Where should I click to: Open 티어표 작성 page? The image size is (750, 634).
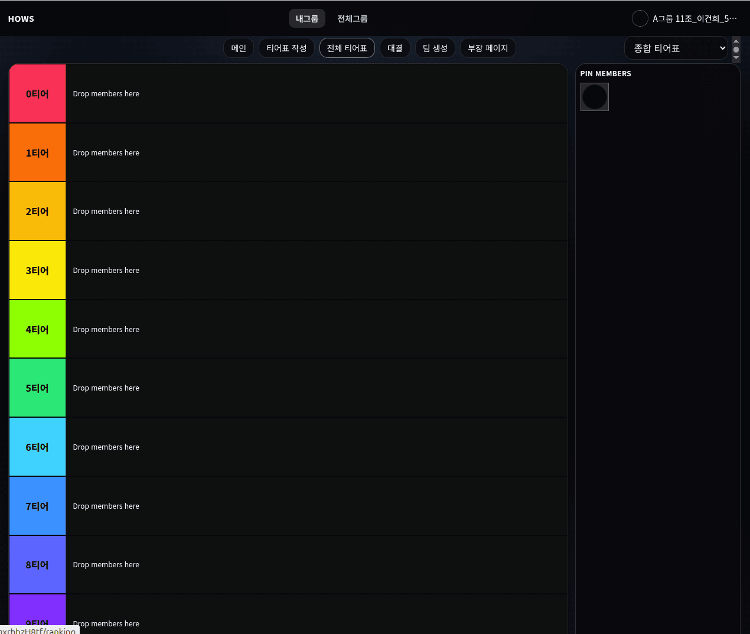pos(286,48)
